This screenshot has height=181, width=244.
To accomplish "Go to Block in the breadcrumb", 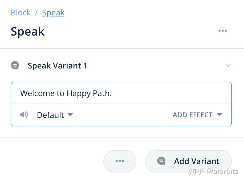I will coord(21,13).
